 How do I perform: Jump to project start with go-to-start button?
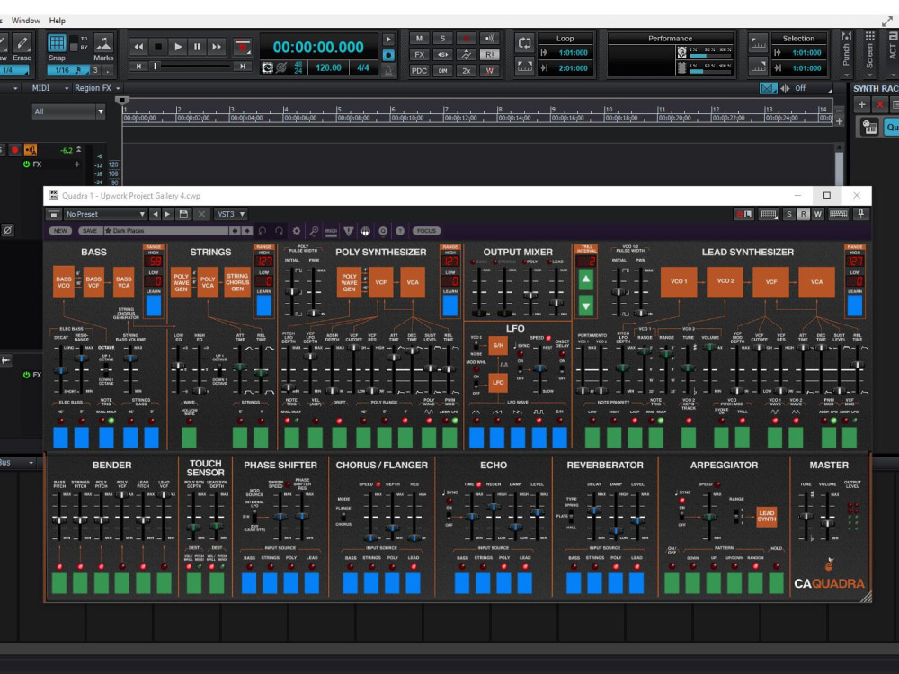138,67
